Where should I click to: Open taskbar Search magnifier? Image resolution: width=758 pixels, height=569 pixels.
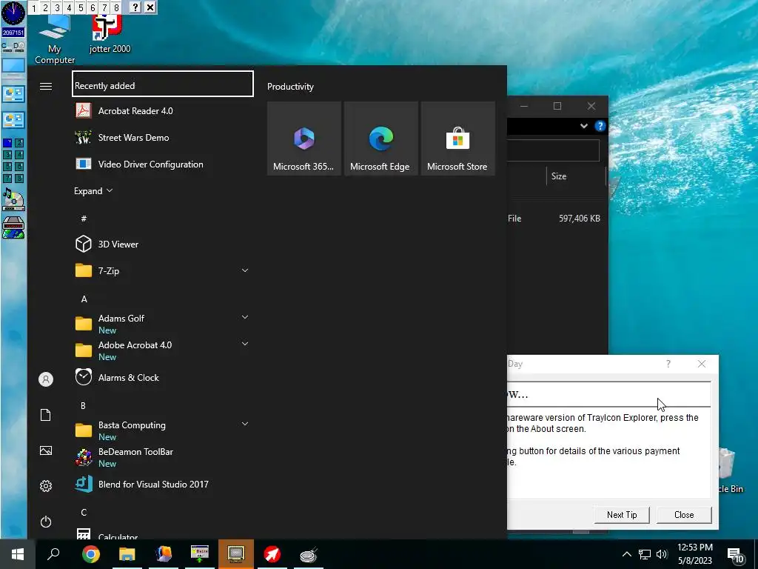point(53,554)
